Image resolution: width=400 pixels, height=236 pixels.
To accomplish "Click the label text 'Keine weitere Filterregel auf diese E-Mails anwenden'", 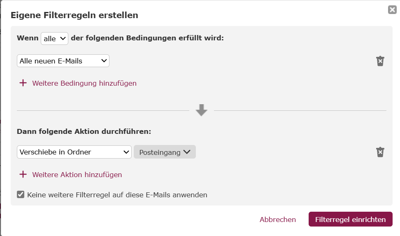I will click(117, 195).
